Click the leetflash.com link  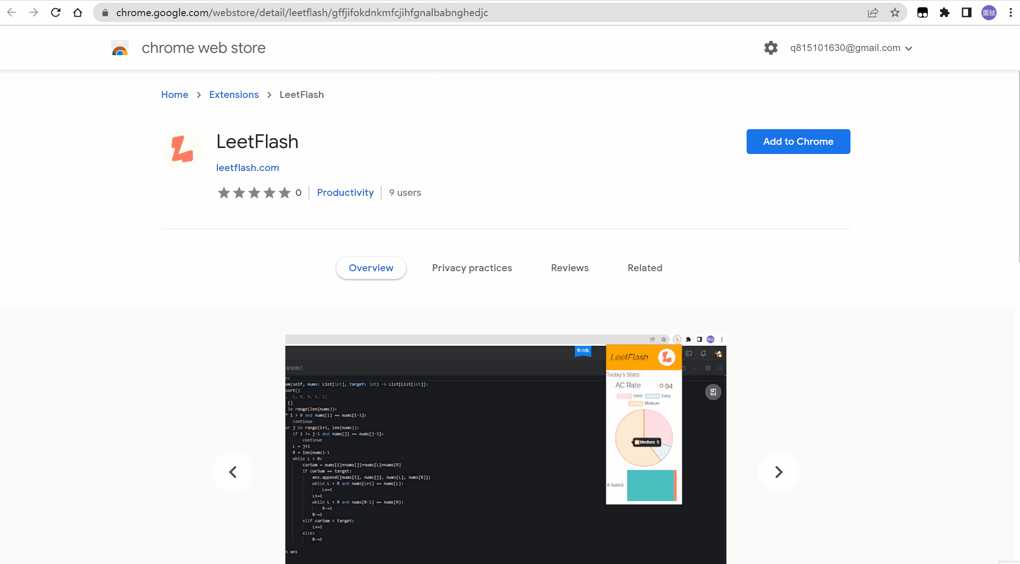(x=248, y=167)
